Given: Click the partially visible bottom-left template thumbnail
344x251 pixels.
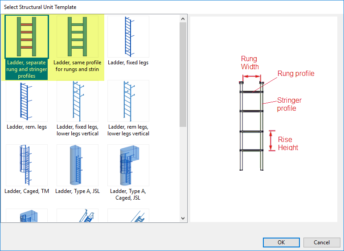Looking at the screenshot, I should tap(27, 215).
